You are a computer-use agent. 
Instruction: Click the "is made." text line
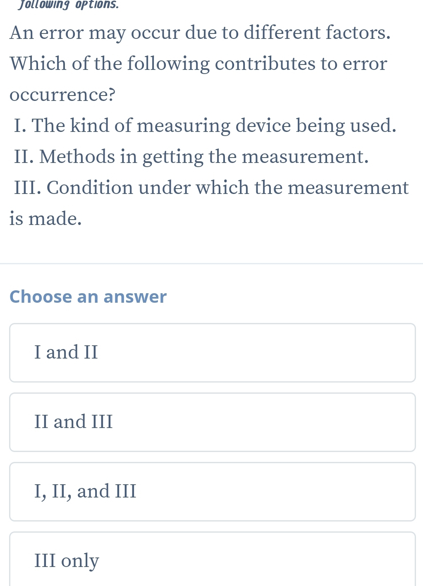(x=45, y=218)
